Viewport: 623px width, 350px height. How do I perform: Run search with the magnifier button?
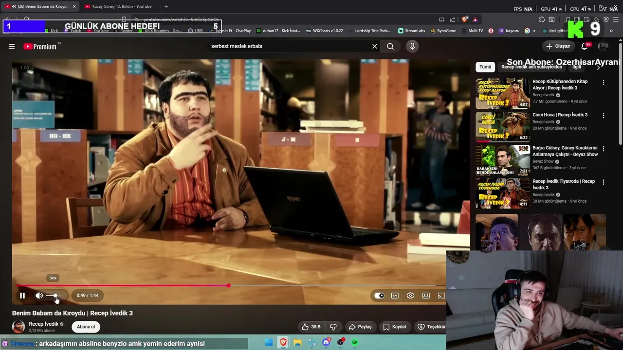pyautogui.click(x=390, y=46)
